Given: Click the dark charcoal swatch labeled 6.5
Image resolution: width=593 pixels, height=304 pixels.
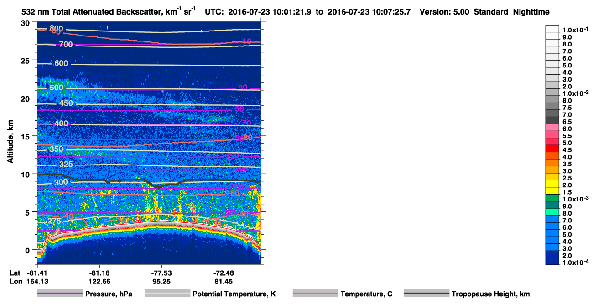Looking at the screenshot, I should pos(552,120).
